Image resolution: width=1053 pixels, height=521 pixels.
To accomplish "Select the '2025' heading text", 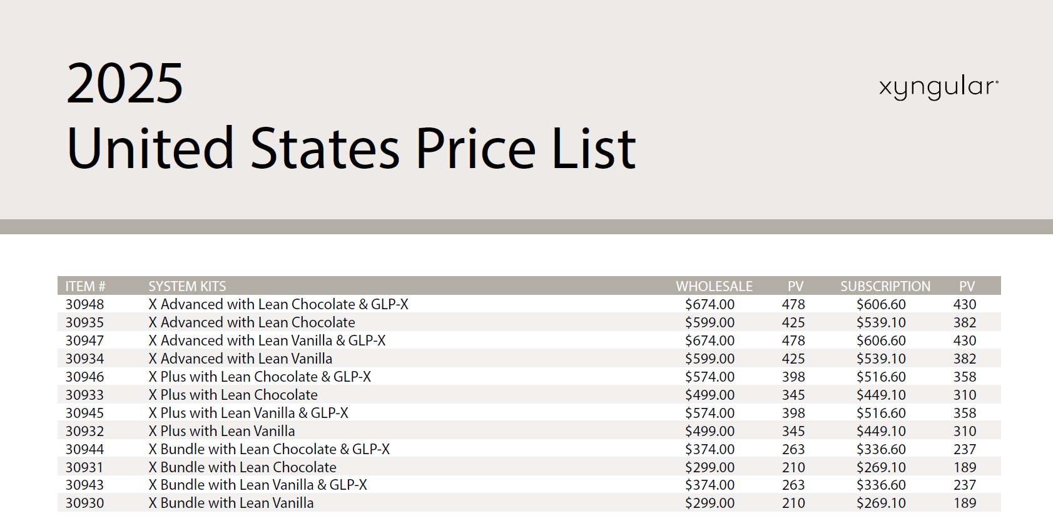I will click(125, 84).
